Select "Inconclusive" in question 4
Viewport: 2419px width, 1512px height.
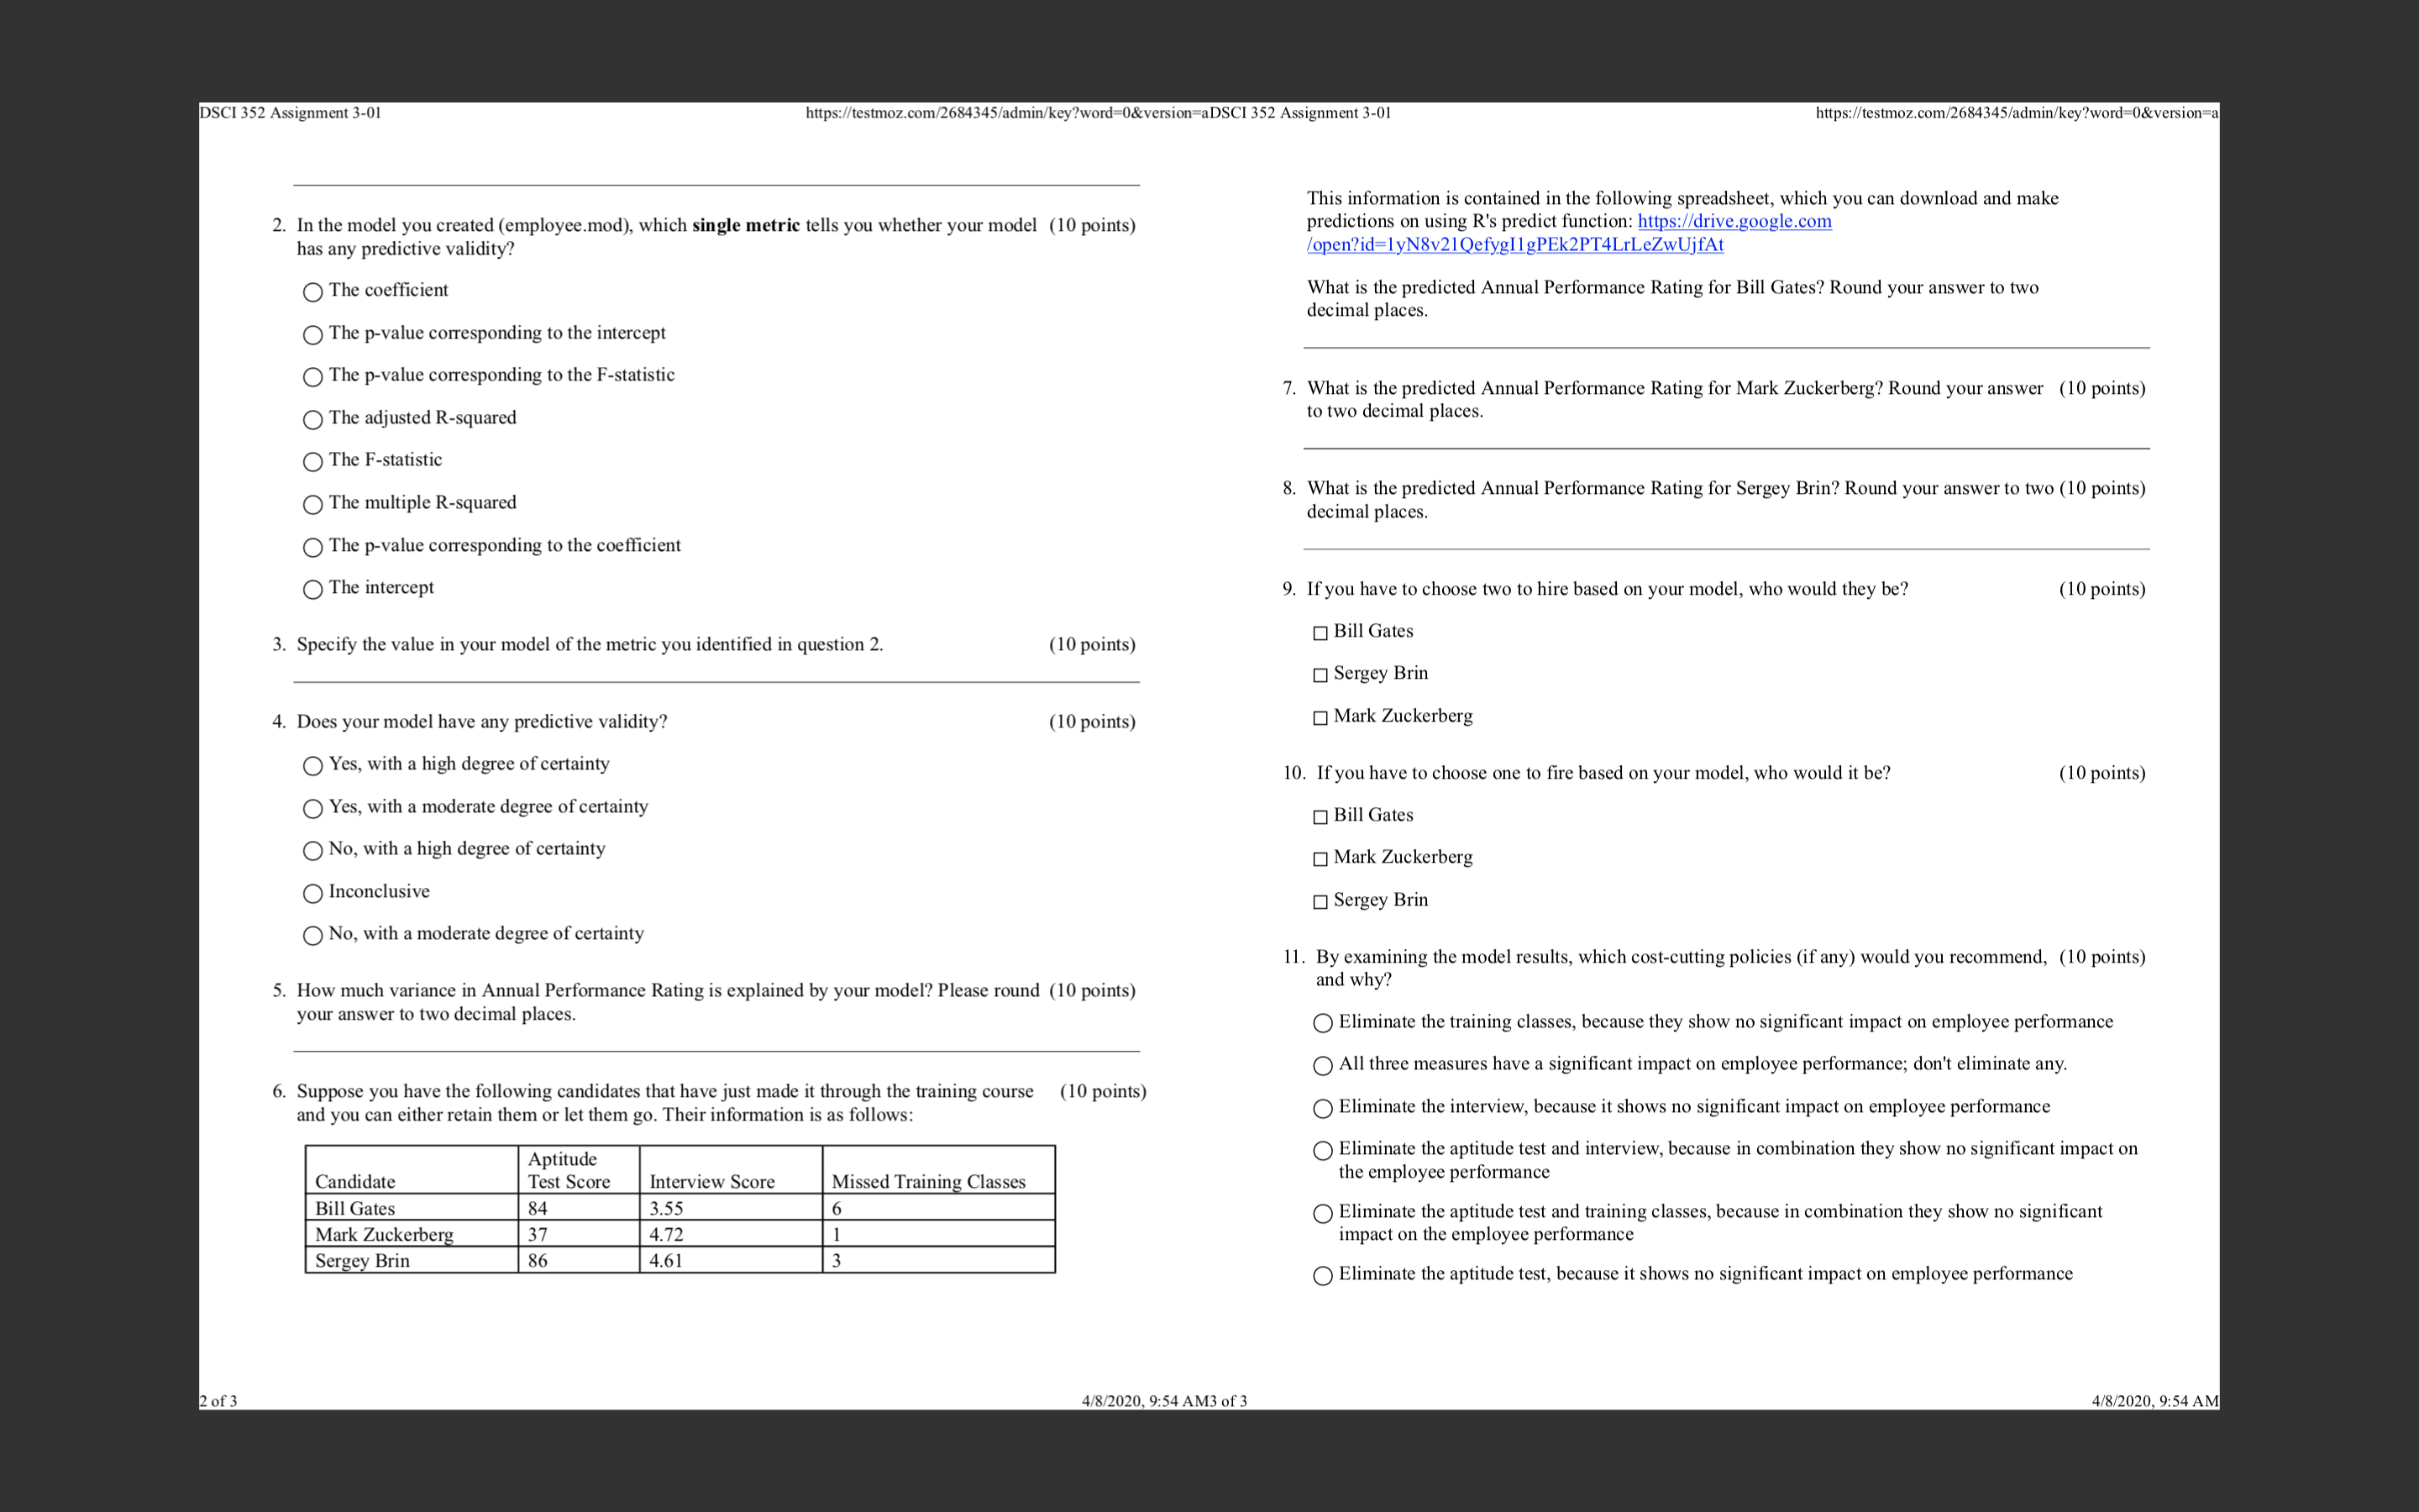click(x=312, y=893)
